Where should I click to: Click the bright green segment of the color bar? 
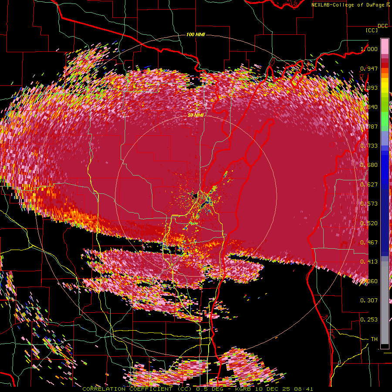pos(385,119)
